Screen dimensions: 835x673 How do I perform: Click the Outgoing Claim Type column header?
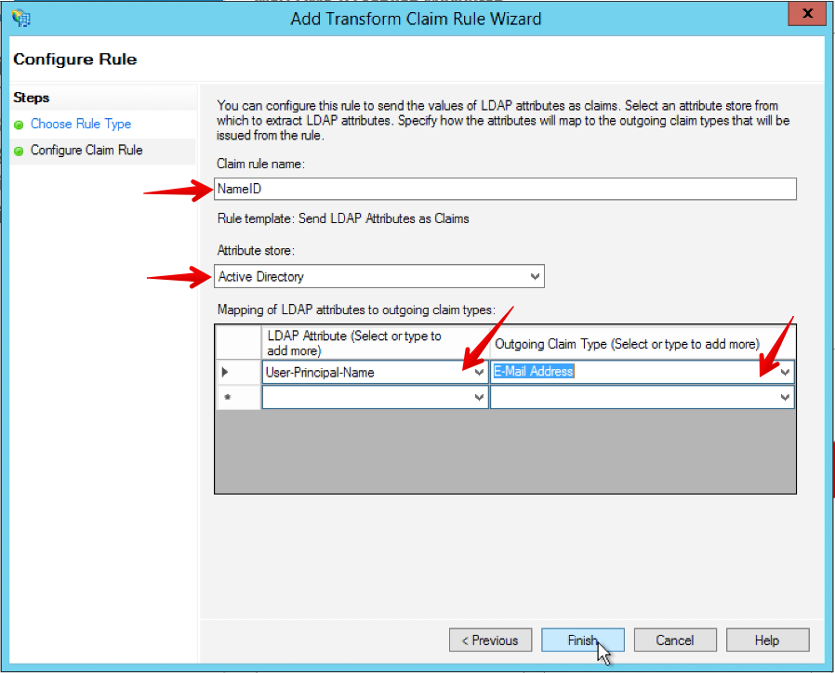pos(642,343)
